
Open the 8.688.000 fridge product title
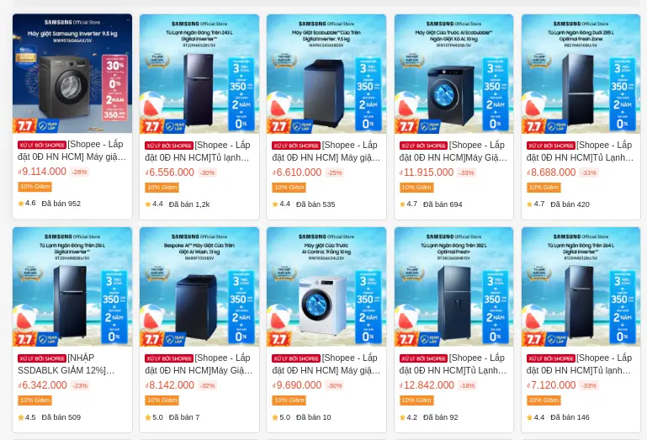coord(581,151)
